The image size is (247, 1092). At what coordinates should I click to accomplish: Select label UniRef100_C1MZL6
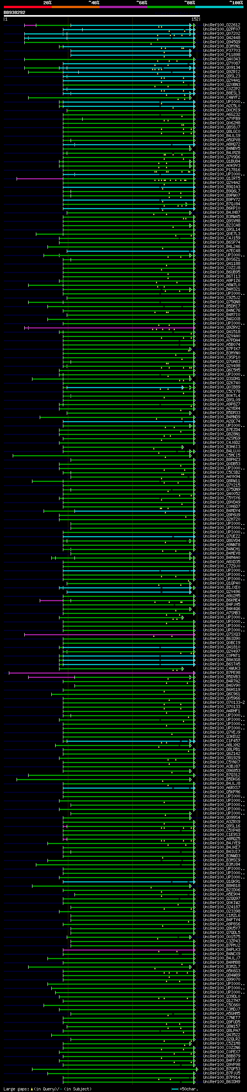(x=222, y=916)
